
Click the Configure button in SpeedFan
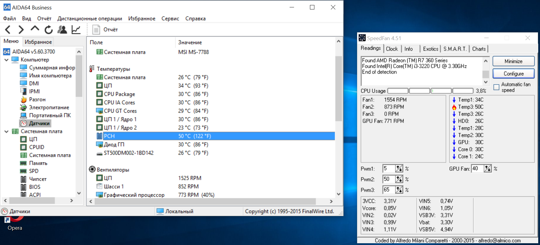[x=513, y=74]
